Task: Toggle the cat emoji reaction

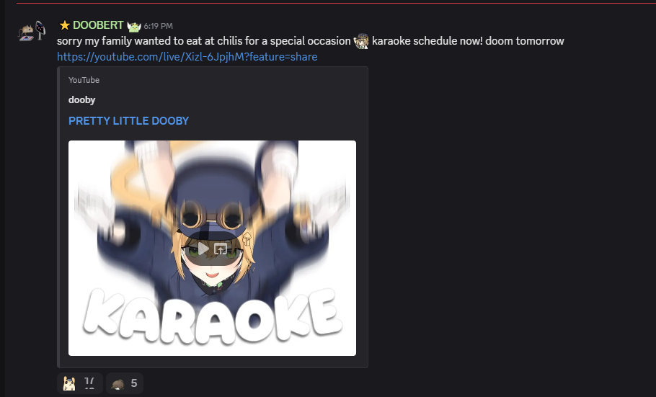Action: (80, 383)
